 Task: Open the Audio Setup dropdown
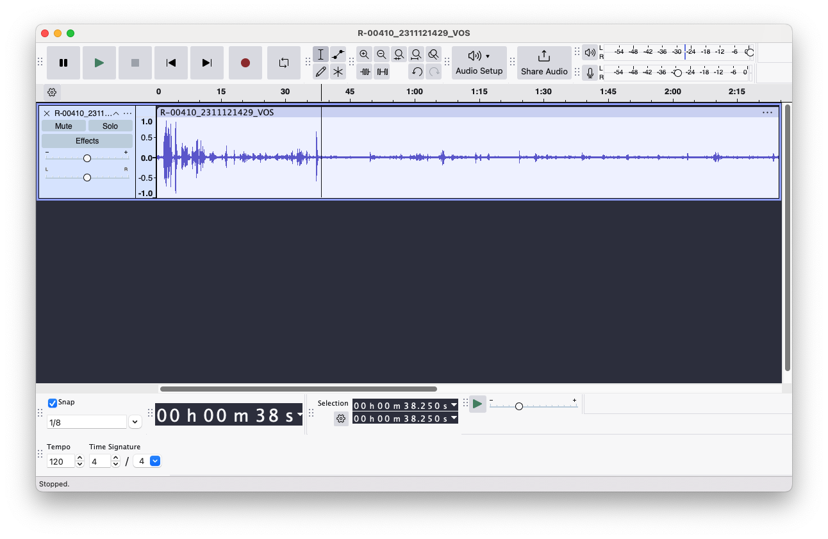point(479,63)
